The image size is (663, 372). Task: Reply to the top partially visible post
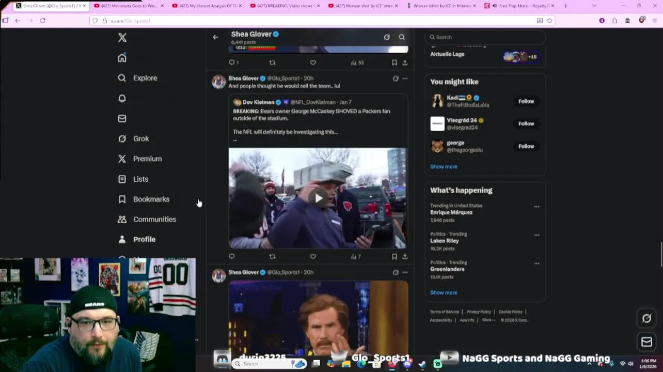pyautogui.click(x=232, y=63)
